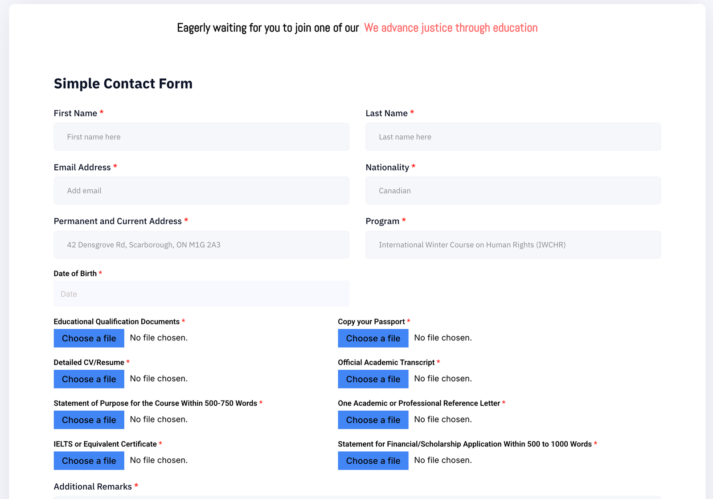Click the First Name input field

(201, 137)
